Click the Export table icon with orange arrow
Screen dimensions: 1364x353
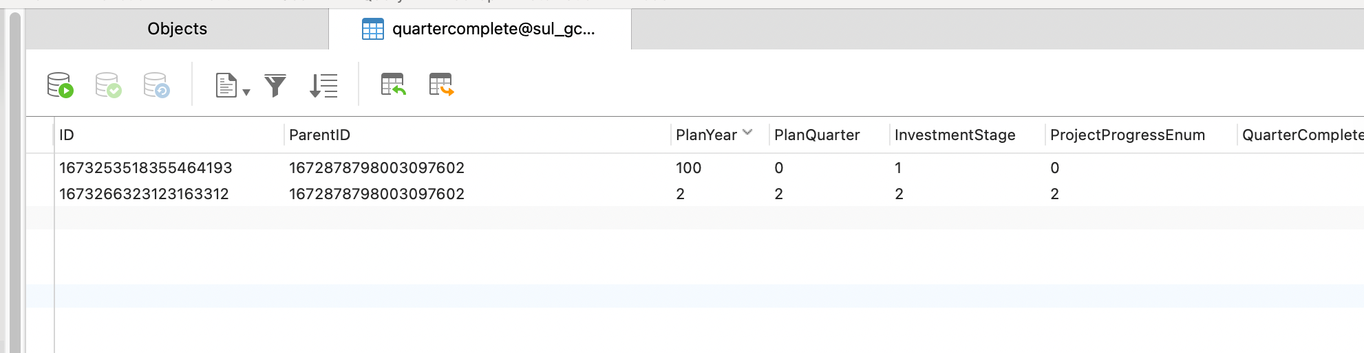(x=441, y=85)
